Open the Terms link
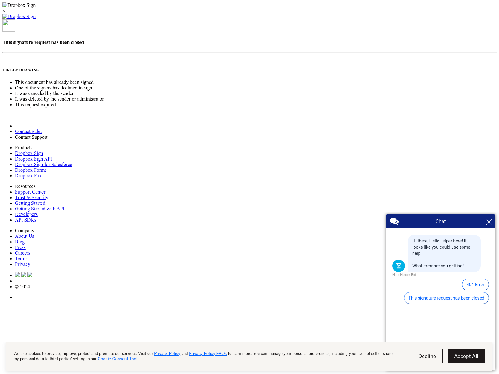Image resolution: width=499 pixels, height=374 pixels. point(21,259)
